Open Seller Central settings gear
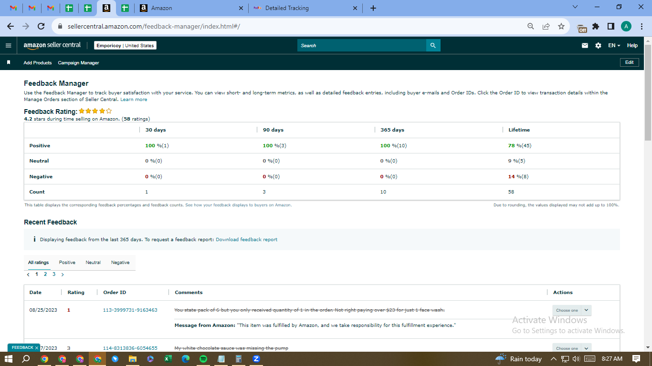652x366 pixels. [x=598, y=45]
